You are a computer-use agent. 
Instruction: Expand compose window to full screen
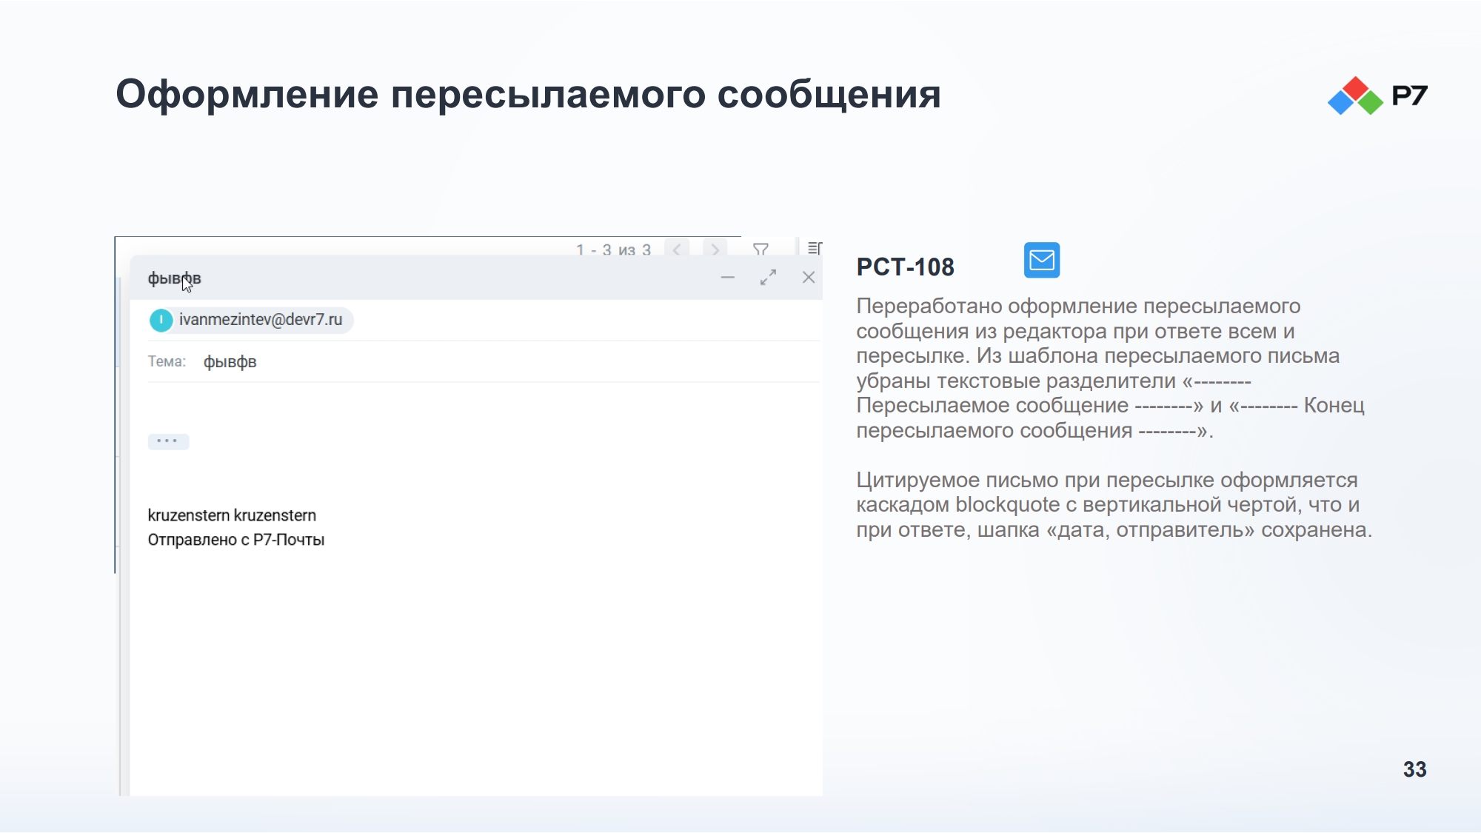pos(769,278)
